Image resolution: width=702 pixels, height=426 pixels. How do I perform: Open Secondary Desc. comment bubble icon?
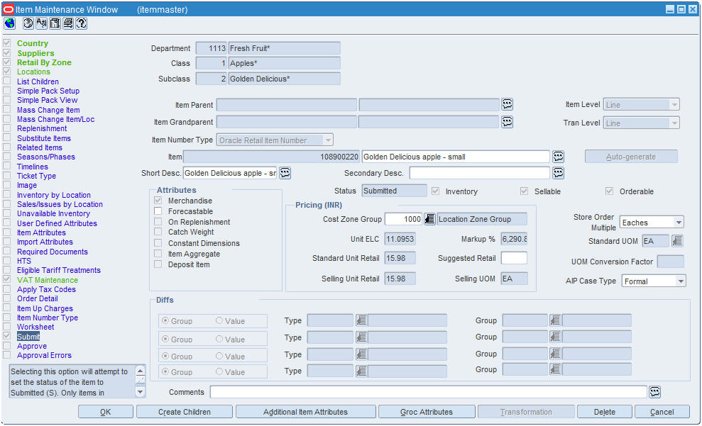[x=558, y=173]
